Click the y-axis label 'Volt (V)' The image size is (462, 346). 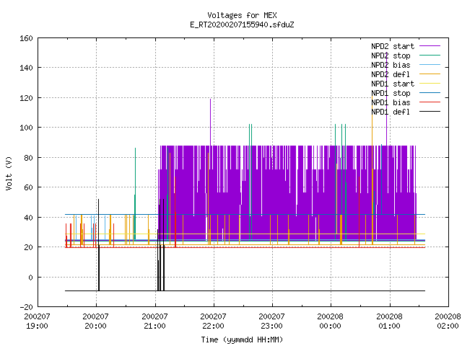coord(9,173)
